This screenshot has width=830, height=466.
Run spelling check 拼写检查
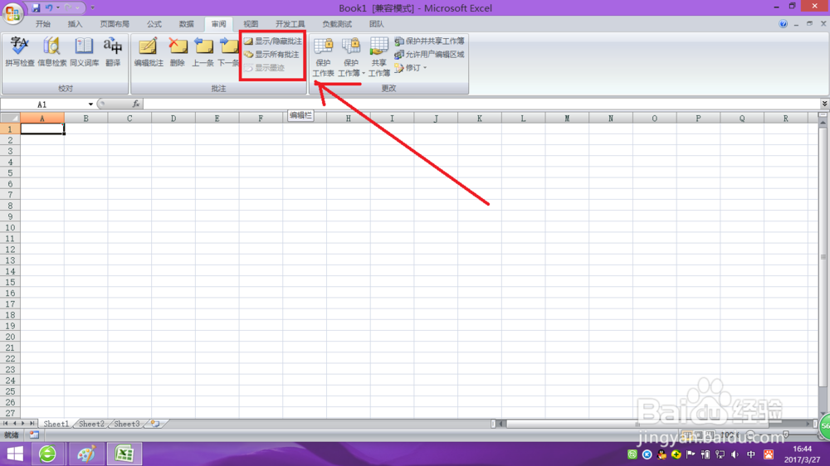tap(20, 52)
